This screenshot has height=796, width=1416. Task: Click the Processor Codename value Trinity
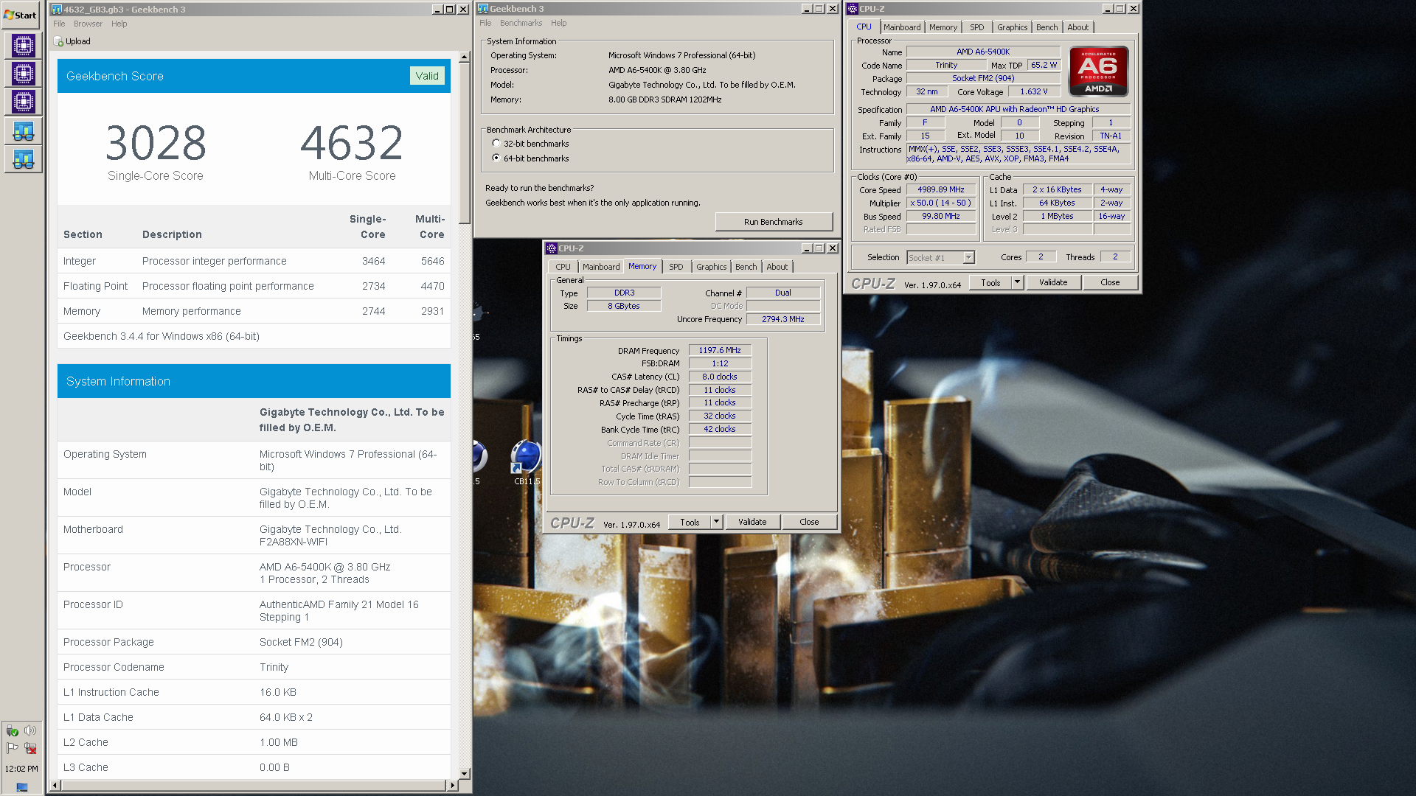(274, 667)
